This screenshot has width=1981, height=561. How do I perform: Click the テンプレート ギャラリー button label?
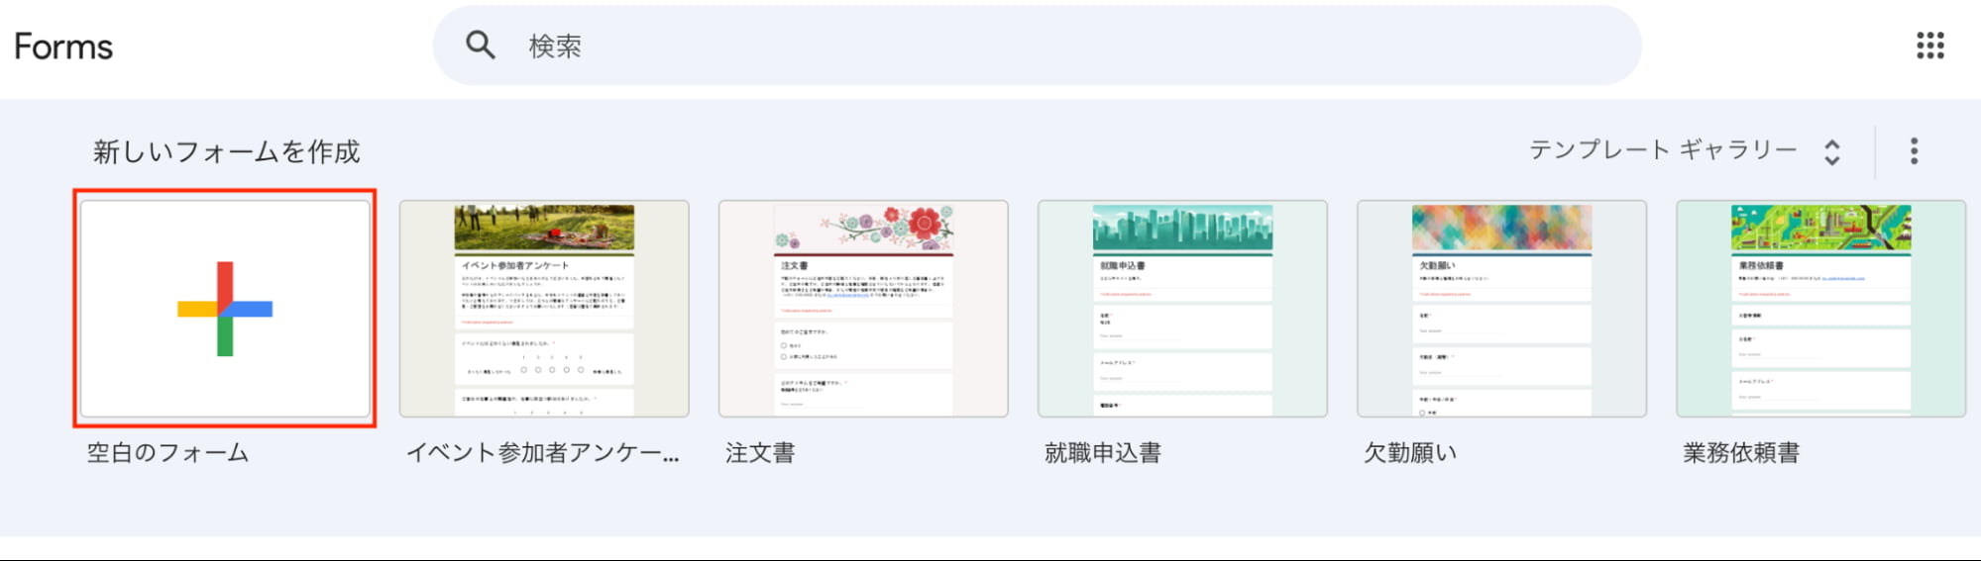(x=1663, y=150)
